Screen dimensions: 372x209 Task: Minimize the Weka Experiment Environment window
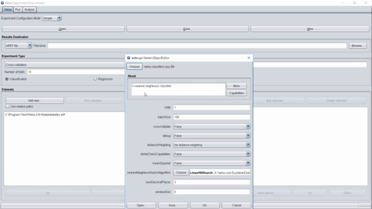tap(343, 3)
